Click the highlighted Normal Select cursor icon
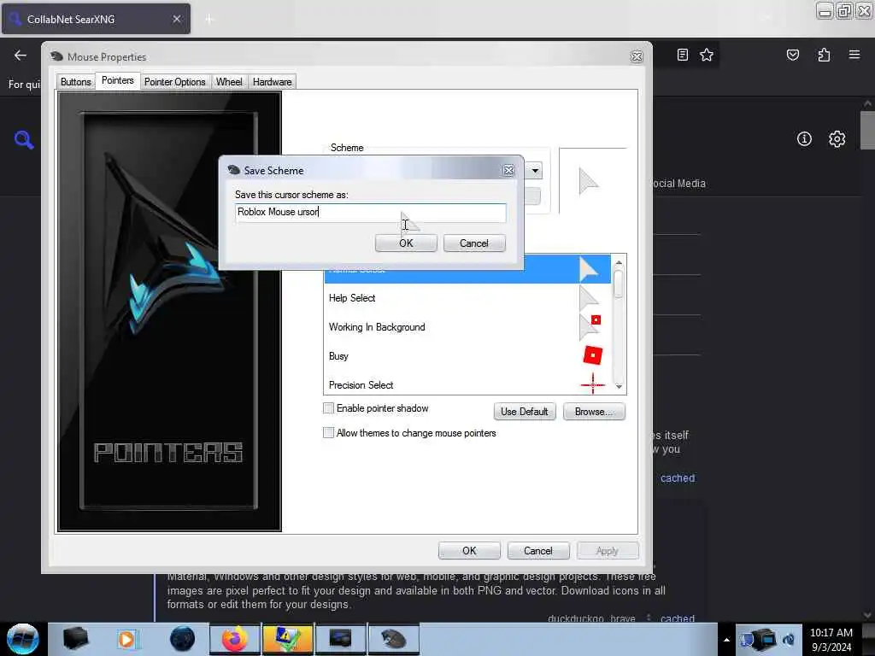Viewport: 875px width, 656px height. coord(588,269)
